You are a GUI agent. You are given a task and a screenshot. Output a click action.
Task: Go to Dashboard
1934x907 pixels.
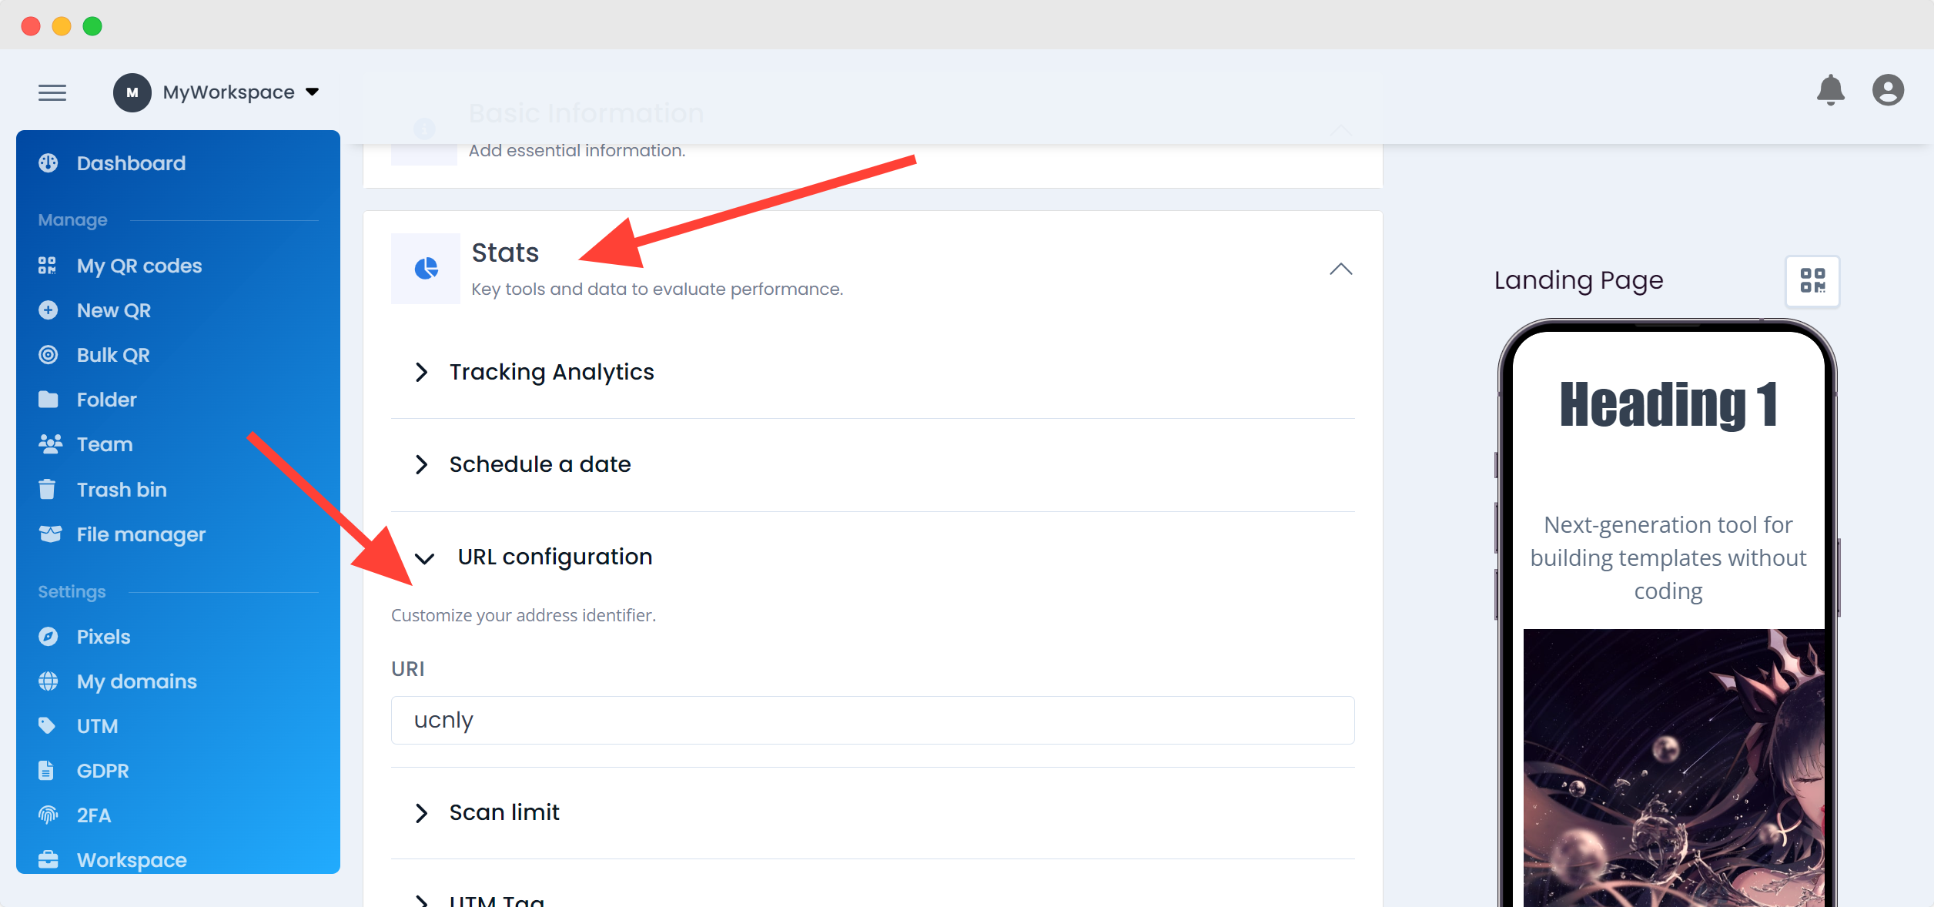pos(131,163)
